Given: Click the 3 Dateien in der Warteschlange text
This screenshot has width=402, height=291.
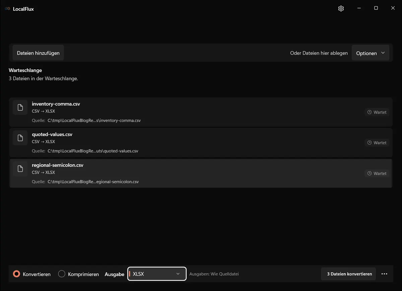Looking at the screenshot, I should 44,79.
